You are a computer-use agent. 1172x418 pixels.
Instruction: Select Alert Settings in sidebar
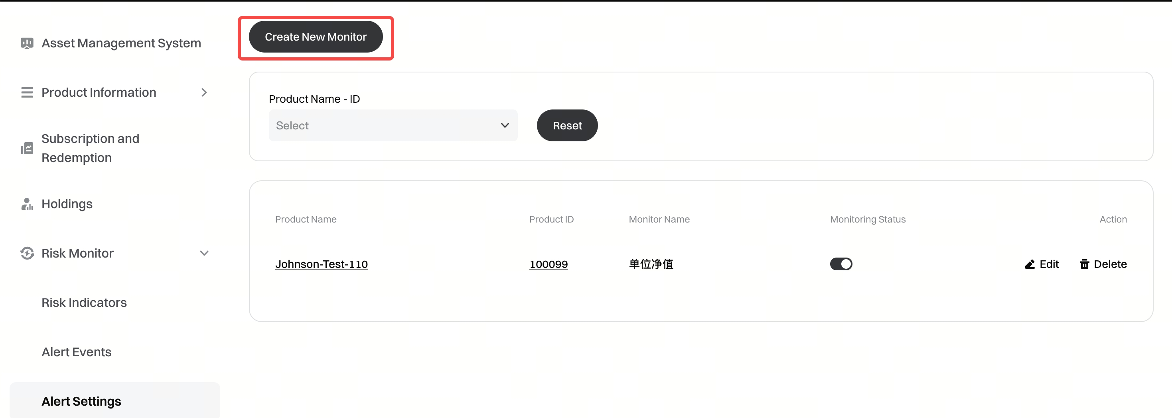tap(81, 401)
